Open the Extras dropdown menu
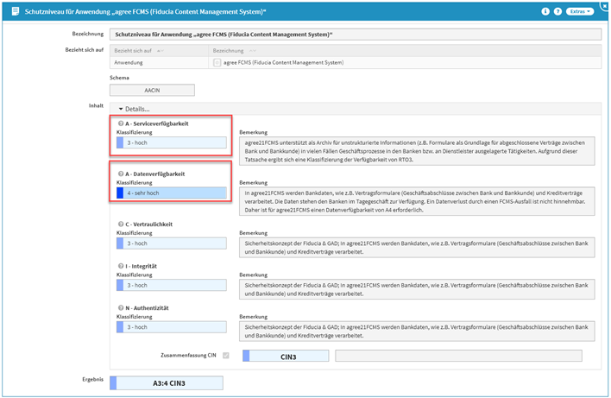This screenshot has height=398, width=611. coord(580,11)
